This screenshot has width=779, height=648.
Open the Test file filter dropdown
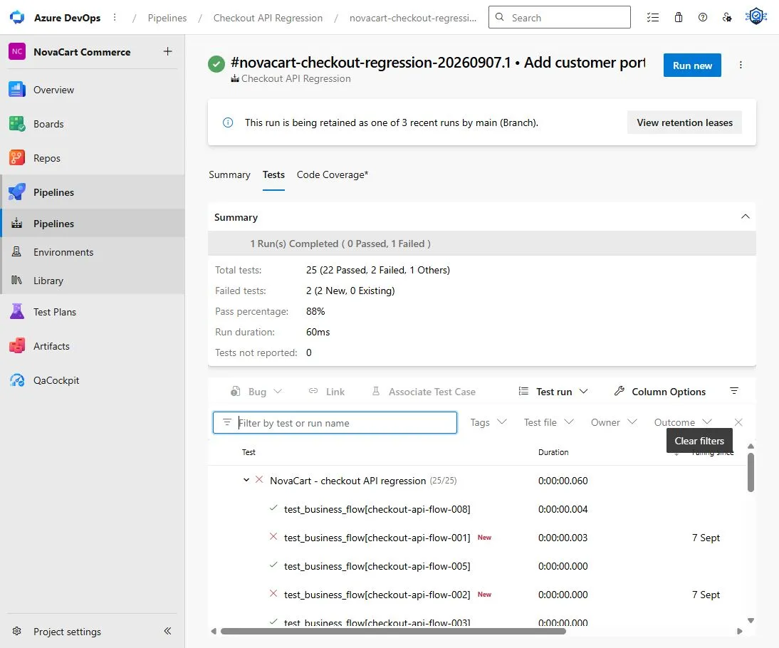click(x=549, y=422)
